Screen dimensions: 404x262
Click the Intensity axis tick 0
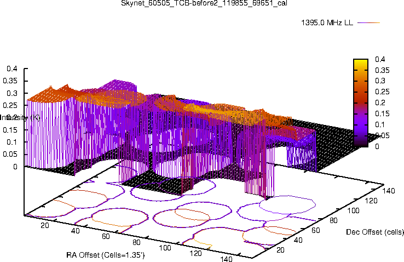pyautogui.click(x=15, y=167)
